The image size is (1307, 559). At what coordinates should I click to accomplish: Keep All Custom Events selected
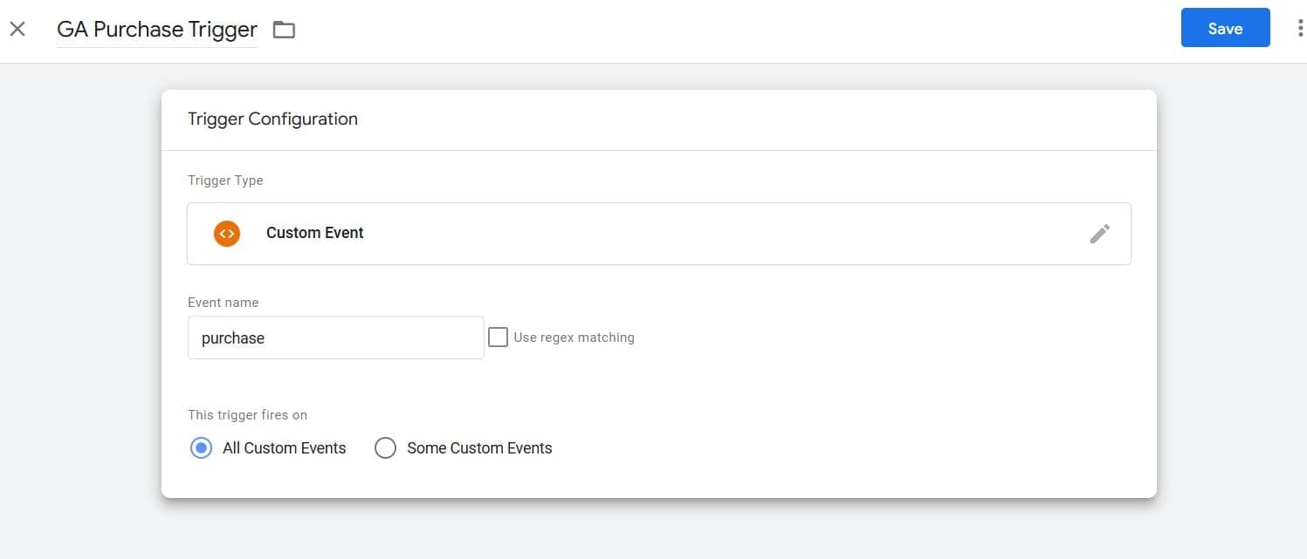[x=201, y=447]
